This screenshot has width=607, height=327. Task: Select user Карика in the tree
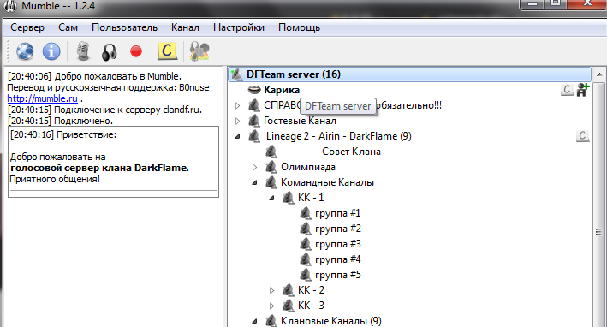pos(282,90)
